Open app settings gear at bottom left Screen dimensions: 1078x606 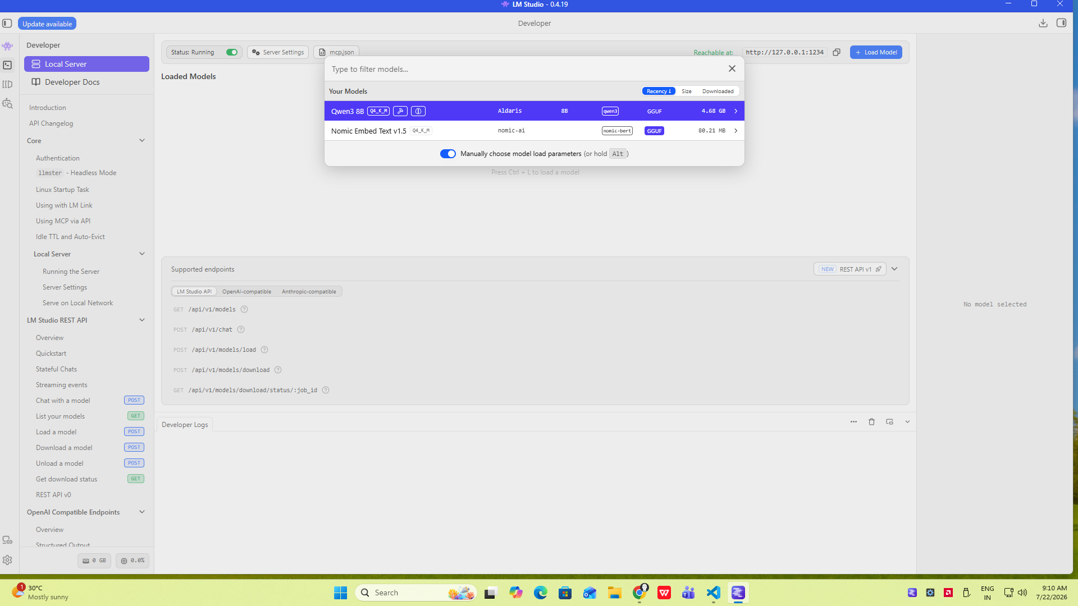(7, 560)
